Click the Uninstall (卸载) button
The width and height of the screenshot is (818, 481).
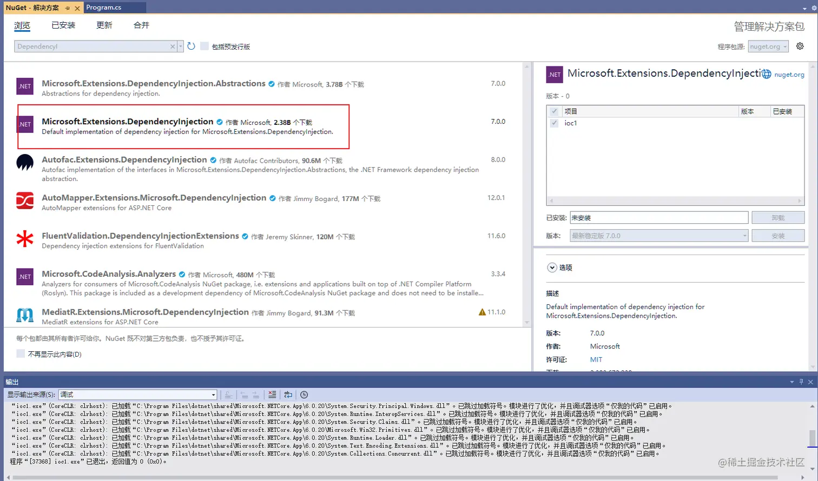(778, 217)
